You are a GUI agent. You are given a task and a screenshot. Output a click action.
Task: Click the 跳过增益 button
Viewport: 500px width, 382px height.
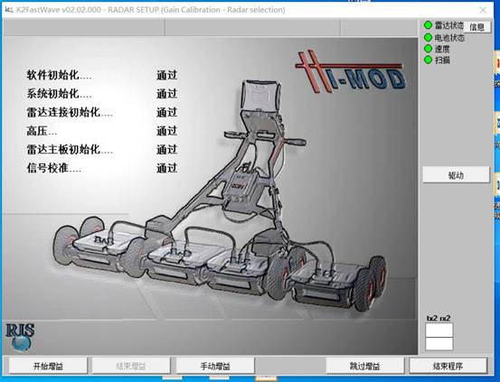pos(364,366)
